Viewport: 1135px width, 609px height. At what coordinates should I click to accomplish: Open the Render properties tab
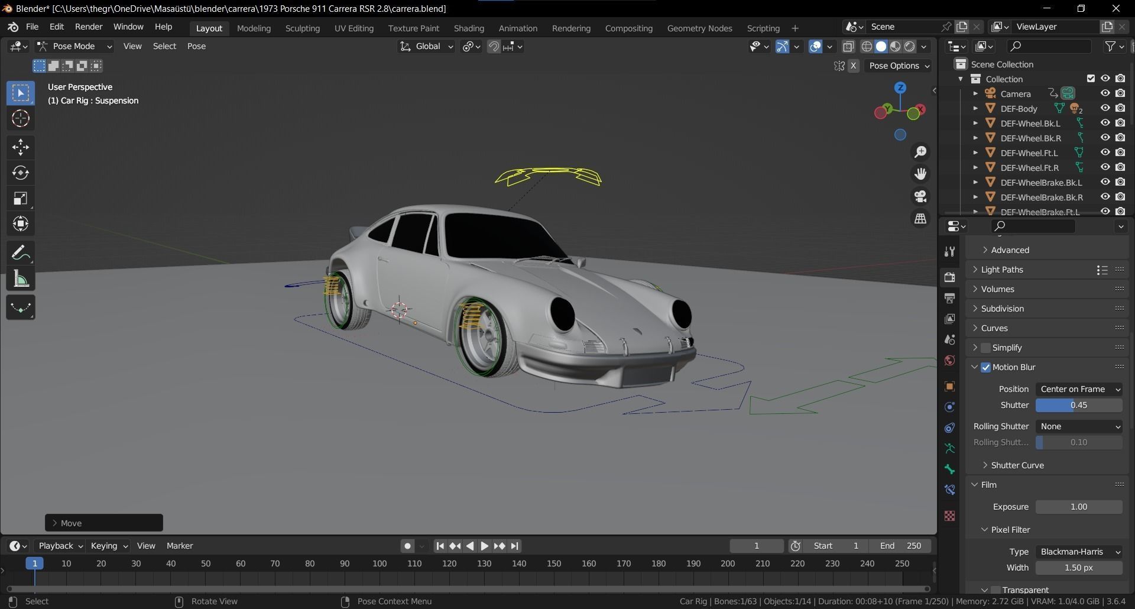(950, 277)
